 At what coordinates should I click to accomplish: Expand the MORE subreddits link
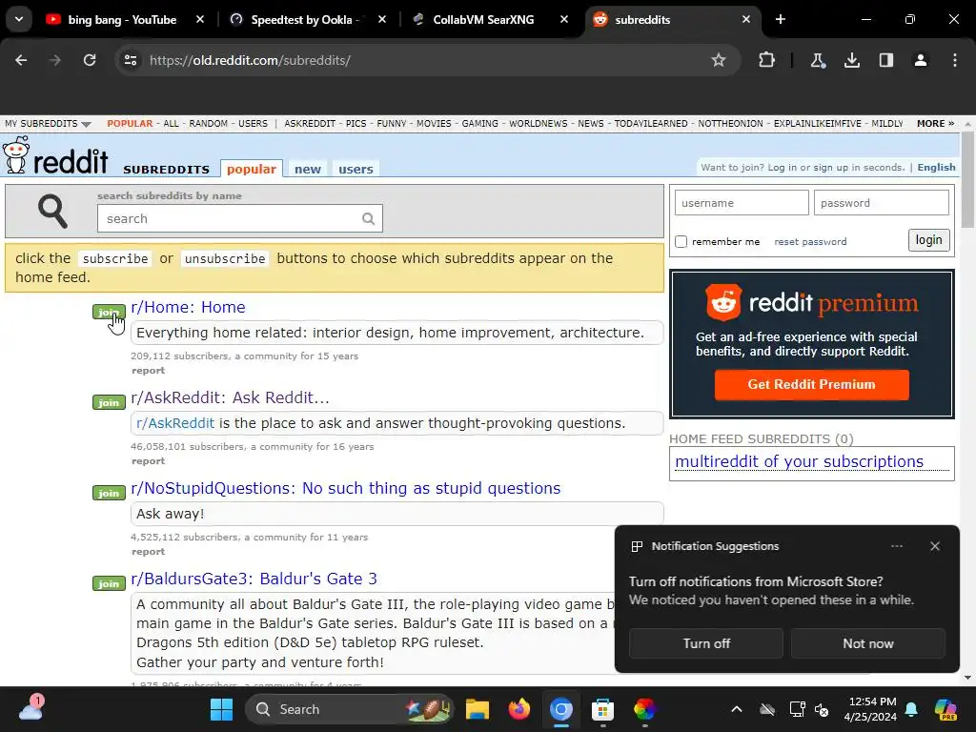935,123
